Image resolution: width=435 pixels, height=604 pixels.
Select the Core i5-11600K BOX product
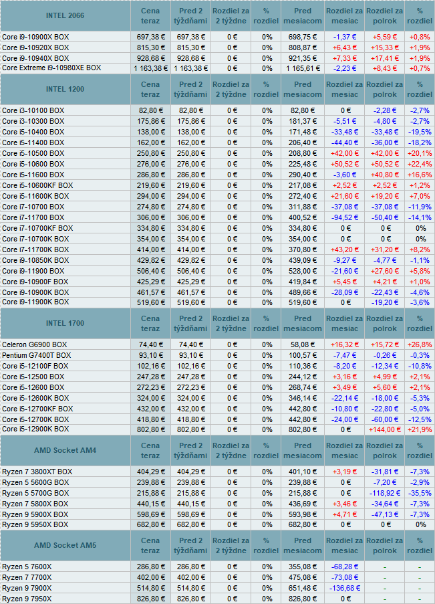[35, 197]
